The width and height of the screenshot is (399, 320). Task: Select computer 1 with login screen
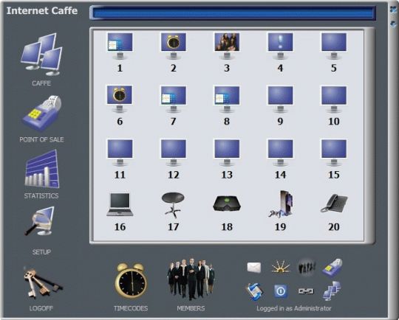click(x=120, y=46)
